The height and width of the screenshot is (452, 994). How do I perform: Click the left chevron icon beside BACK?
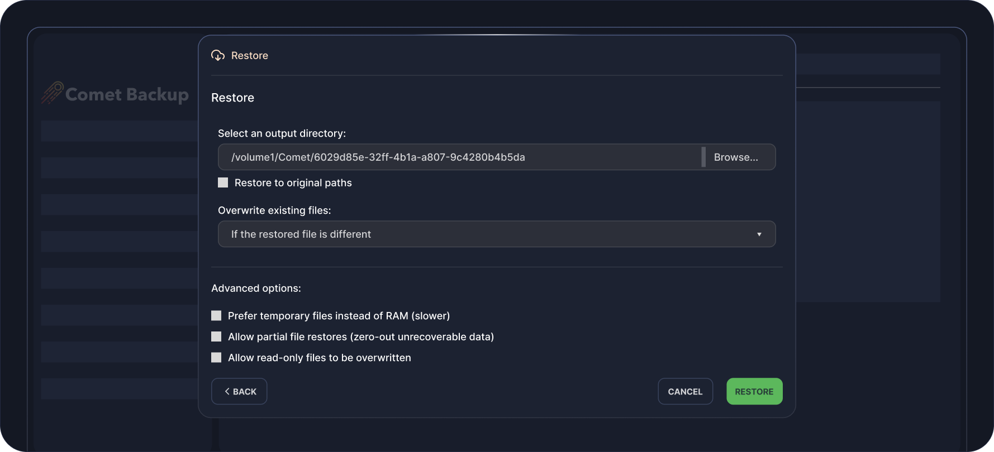tap(227, 392)
